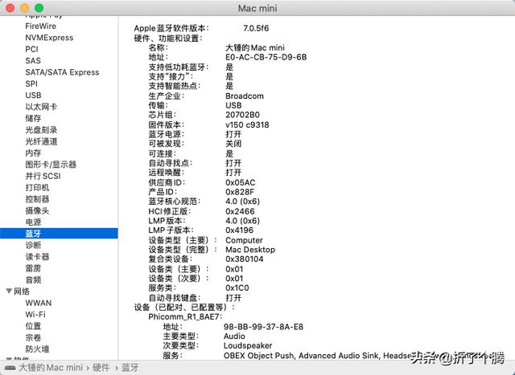Screen dimensions: 515x375
Task: Click the Computer device type value
Action: 244,240
